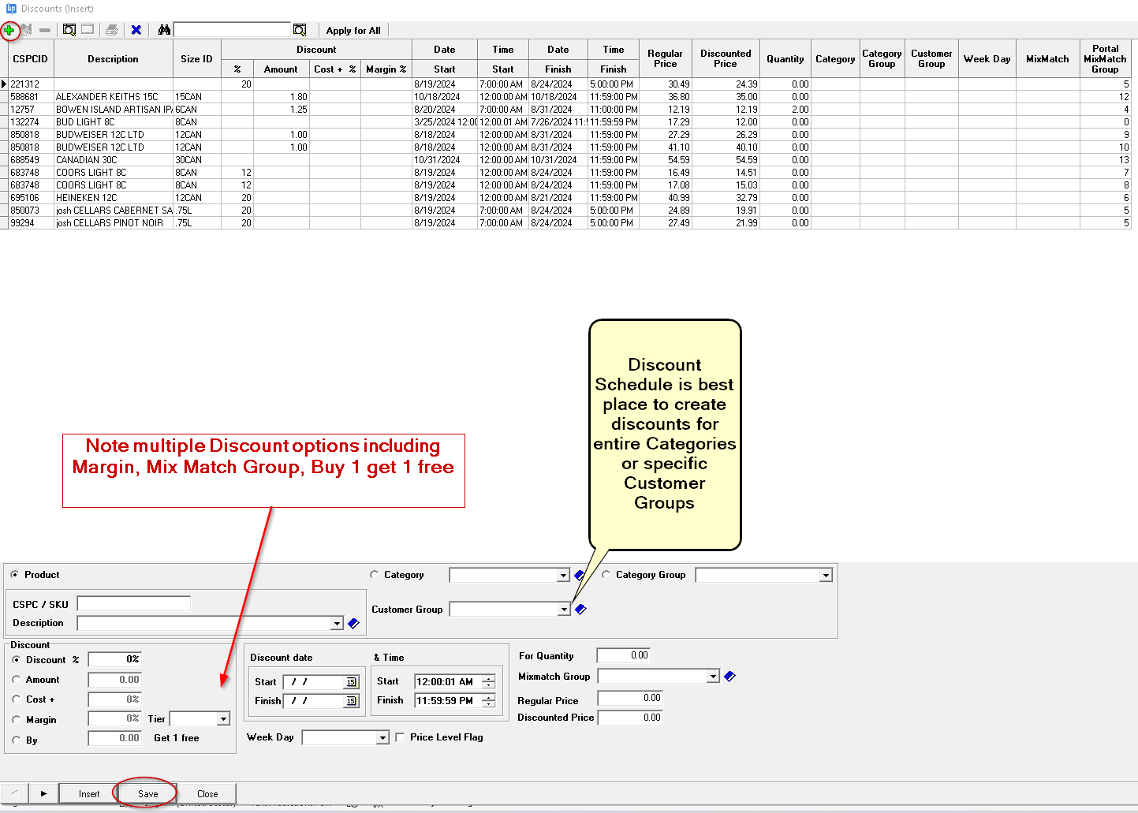Click the Discount % value field
Viewport: 1138px width, 813px height.
coord(114,659)
